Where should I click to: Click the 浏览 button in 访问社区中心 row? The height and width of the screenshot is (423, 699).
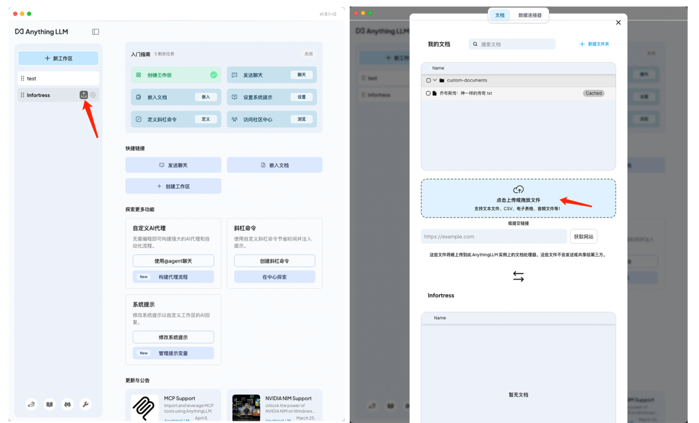coord(302,119)
